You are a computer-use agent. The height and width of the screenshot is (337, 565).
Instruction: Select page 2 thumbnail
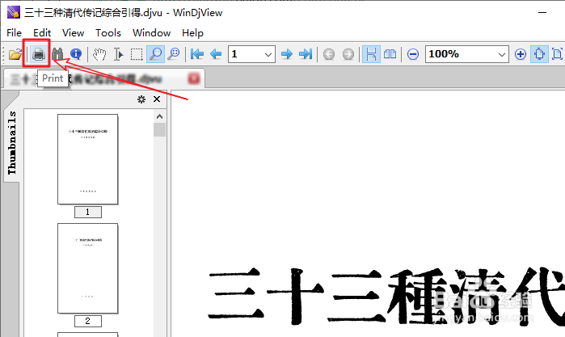coord(88,268)
